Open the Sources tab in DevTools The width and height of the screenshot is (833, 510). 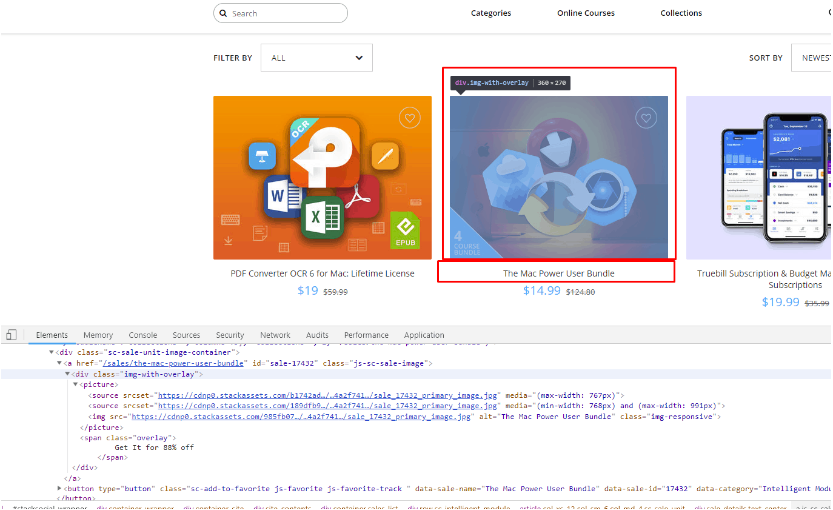(186, 335)
